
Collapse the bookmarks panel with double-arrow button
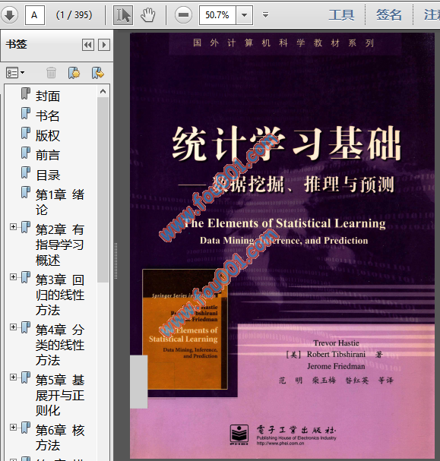coord(88,45)
